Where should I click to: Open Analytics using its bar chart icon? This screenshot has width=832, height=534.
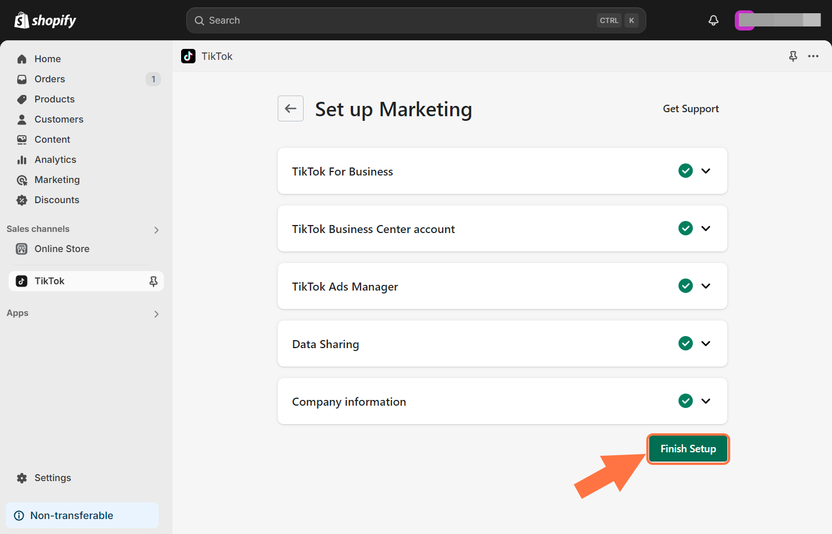pyautogui.click(x=21, y=159)
